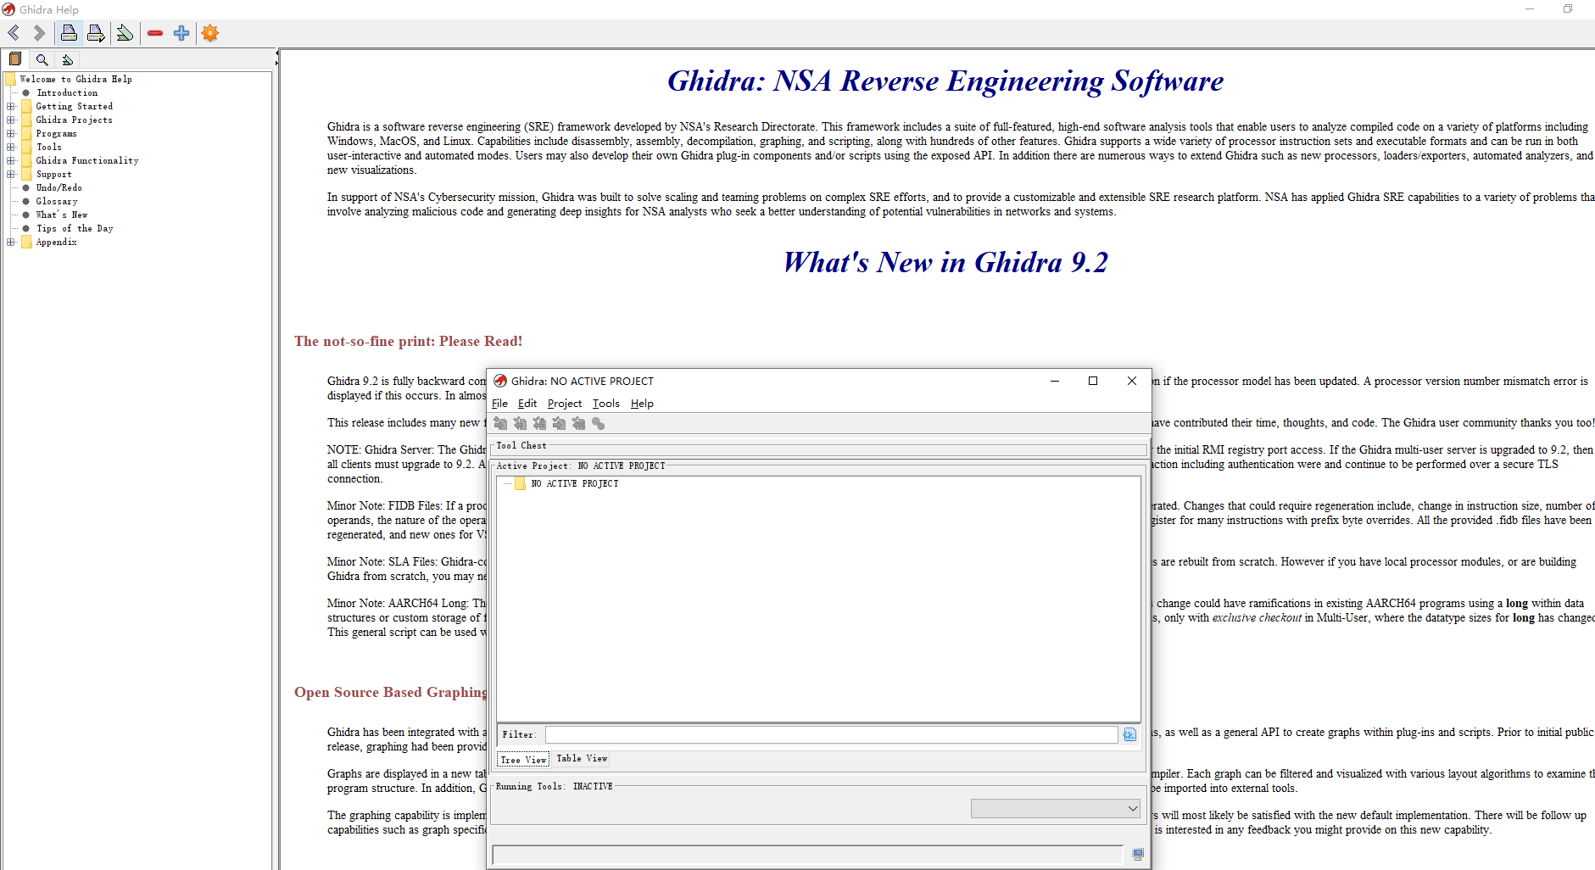This screenshot has width=1595, height=870.
Task: Print the current help page
Action: click(x=70, y=33)
